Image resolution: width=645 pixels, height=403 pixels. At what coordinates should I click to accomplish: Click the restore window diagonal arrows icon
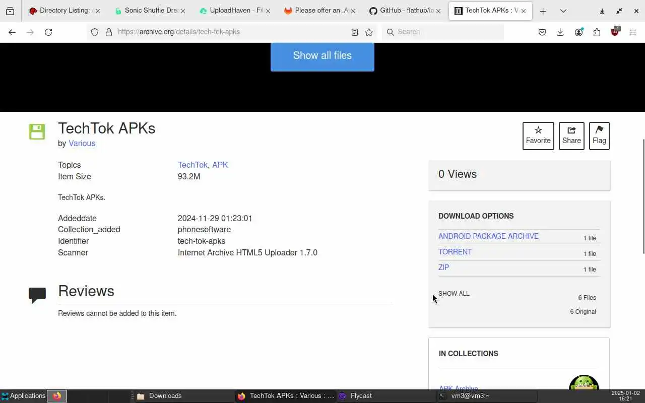[619, 11]
